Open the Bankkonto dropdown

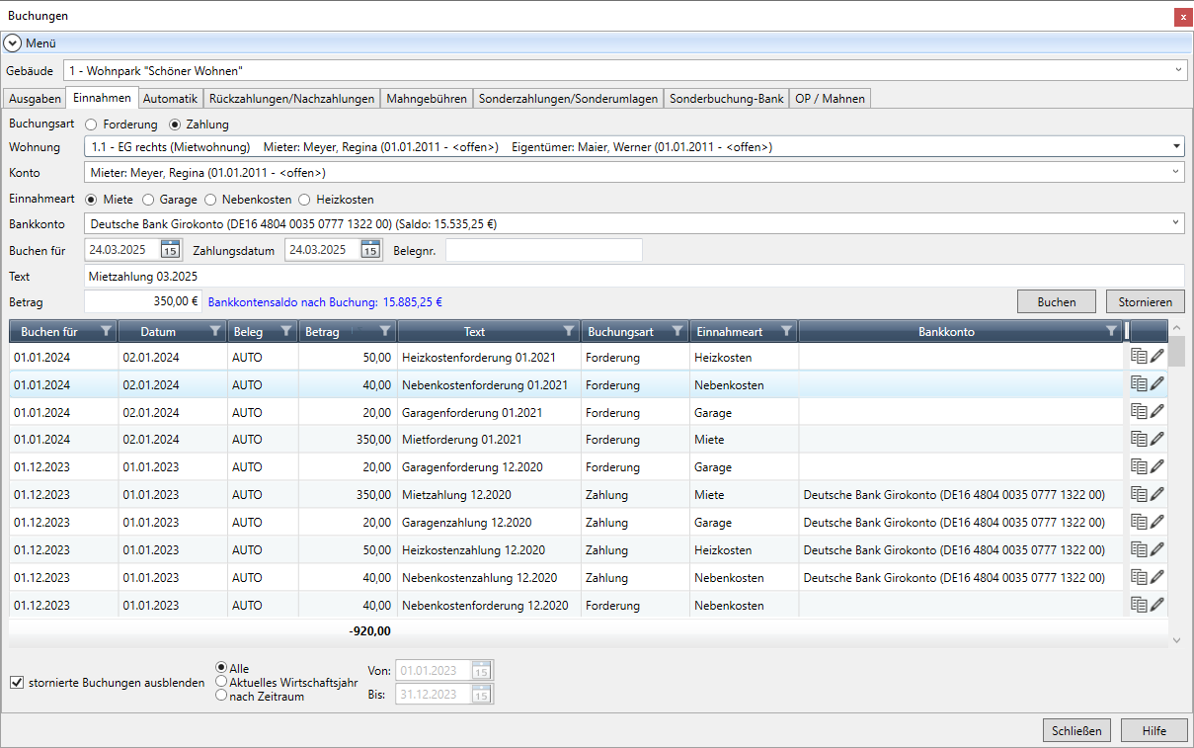click(x=1176, y=223)
